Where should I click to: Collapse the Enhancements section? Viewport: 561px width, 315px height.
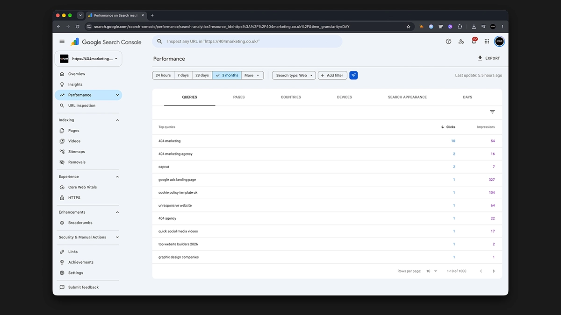click(x=117, y=212)
